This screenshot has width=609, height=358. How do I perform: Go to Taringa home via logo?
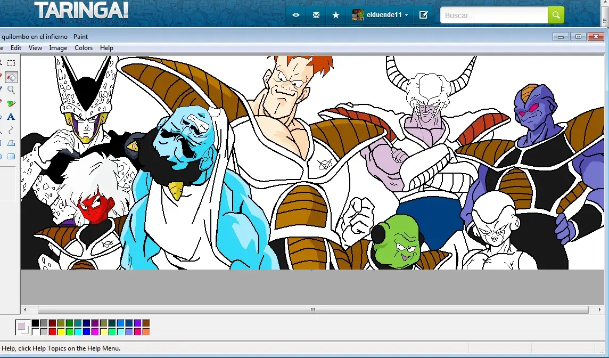click(x=81, y=12)
